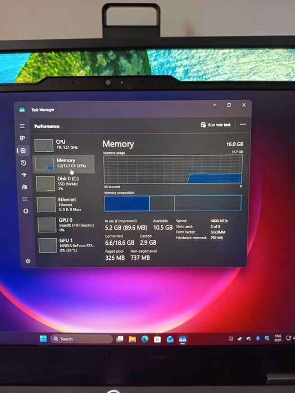The image size is (295, 393).
Task: Switch to the Processes page icon
Action: click(x=22, y=138)
